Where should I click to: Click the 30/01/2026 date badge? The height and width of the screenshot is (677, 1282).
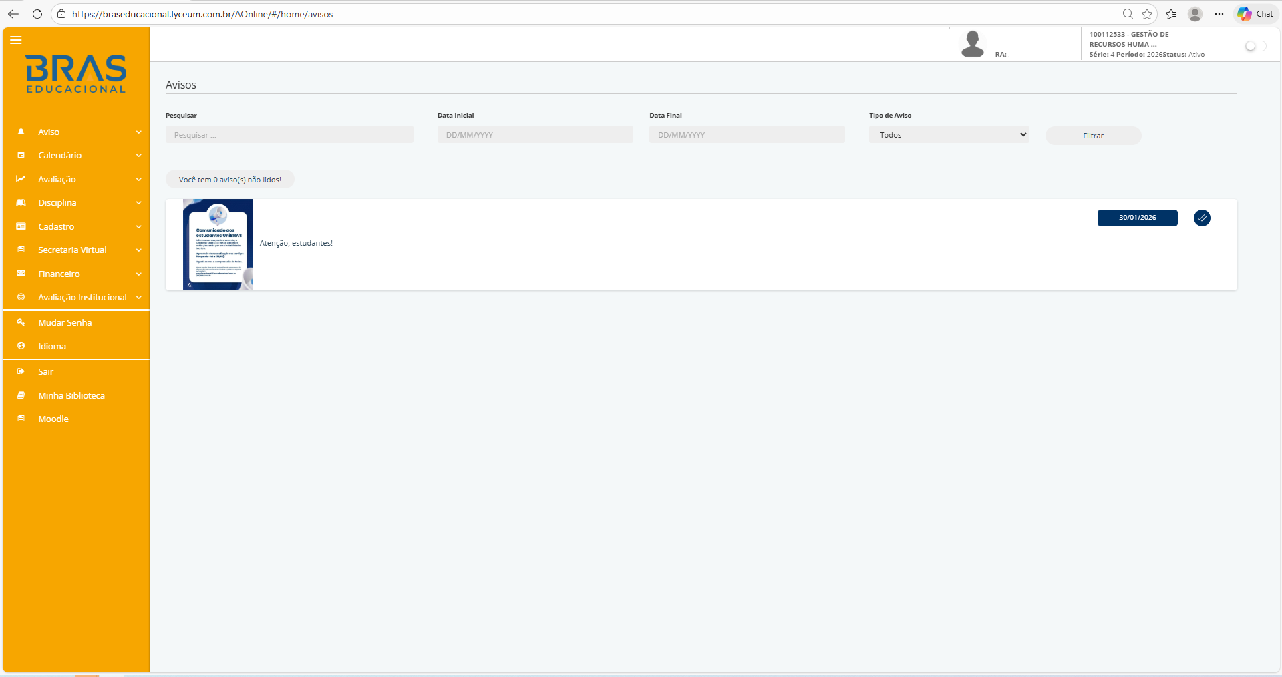[x=1137, y=218]
